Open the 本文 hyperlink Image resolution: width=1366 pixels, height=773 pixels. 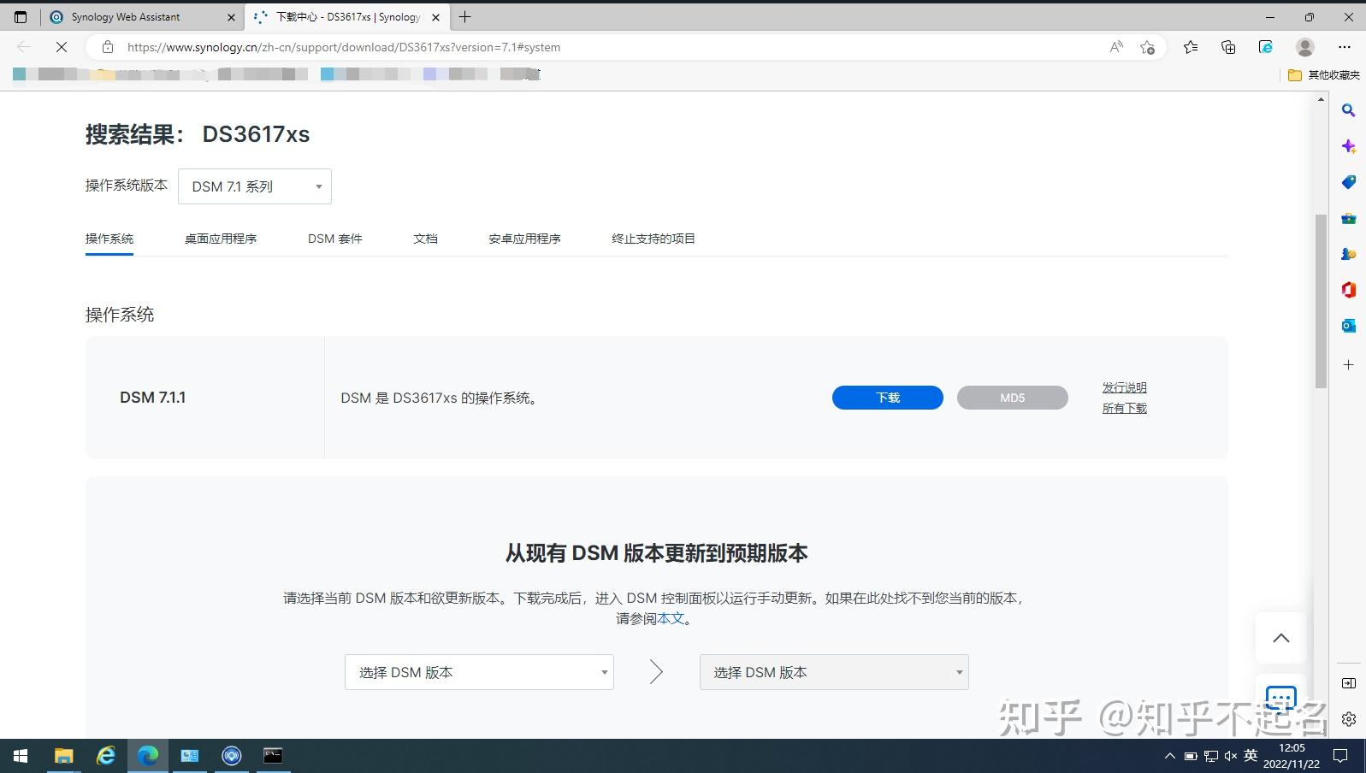click(671, 618)
